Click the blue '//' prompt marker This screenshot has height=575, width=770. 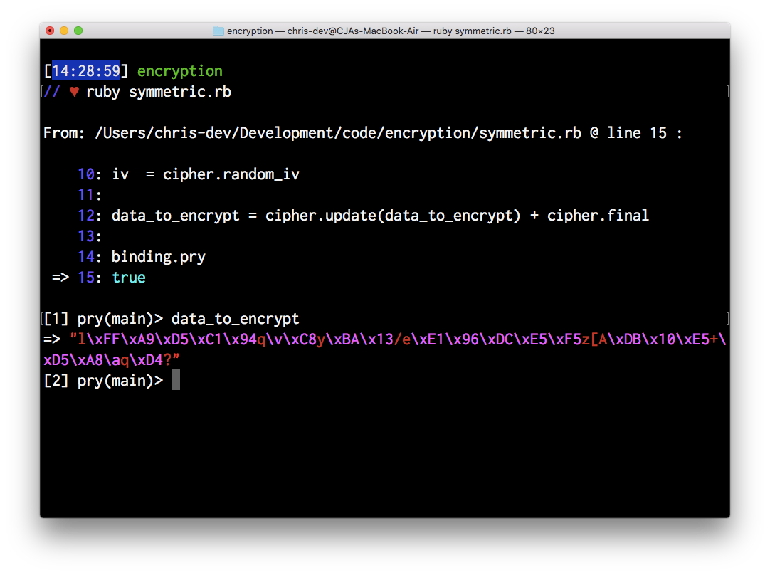51,92
